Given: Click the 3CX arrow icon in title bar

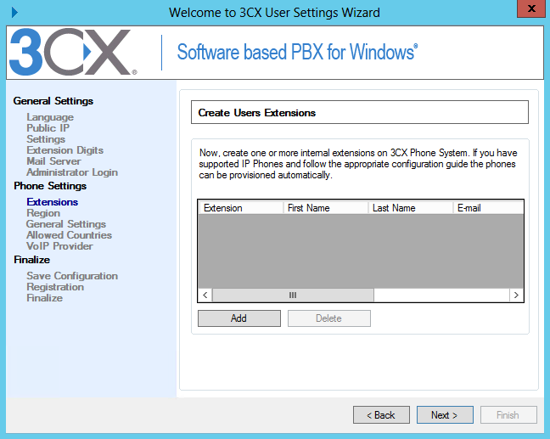Looking at the screenshot, I should pyautogui.click(x=14, y=13).
